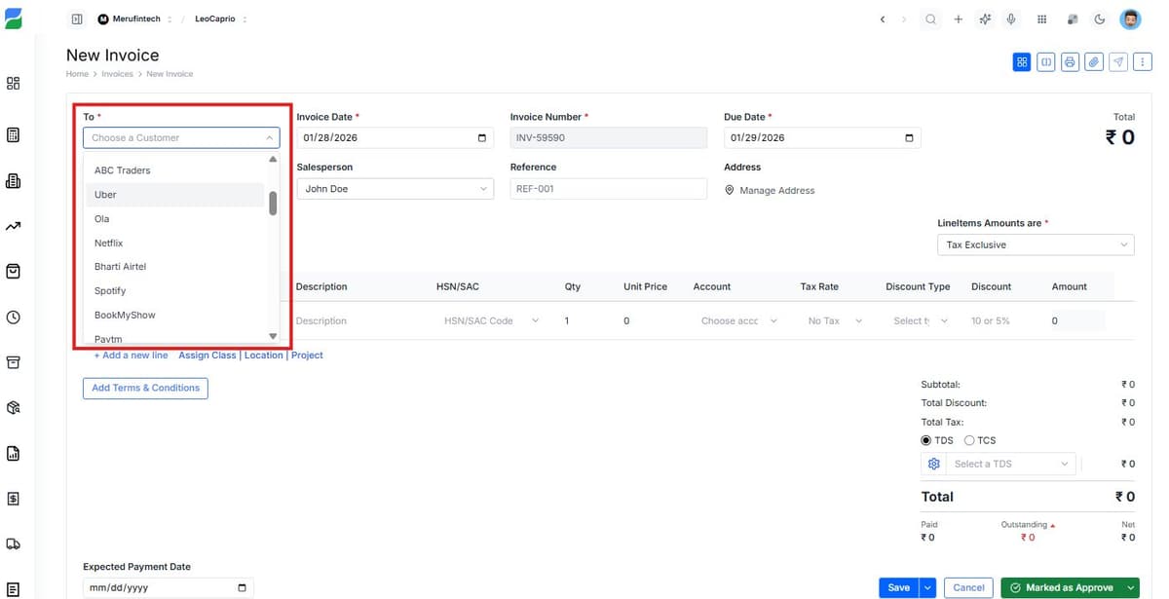Click the attachment paperclip icon
Viewport: 1169px width, 599px height.
(1094, 61)
